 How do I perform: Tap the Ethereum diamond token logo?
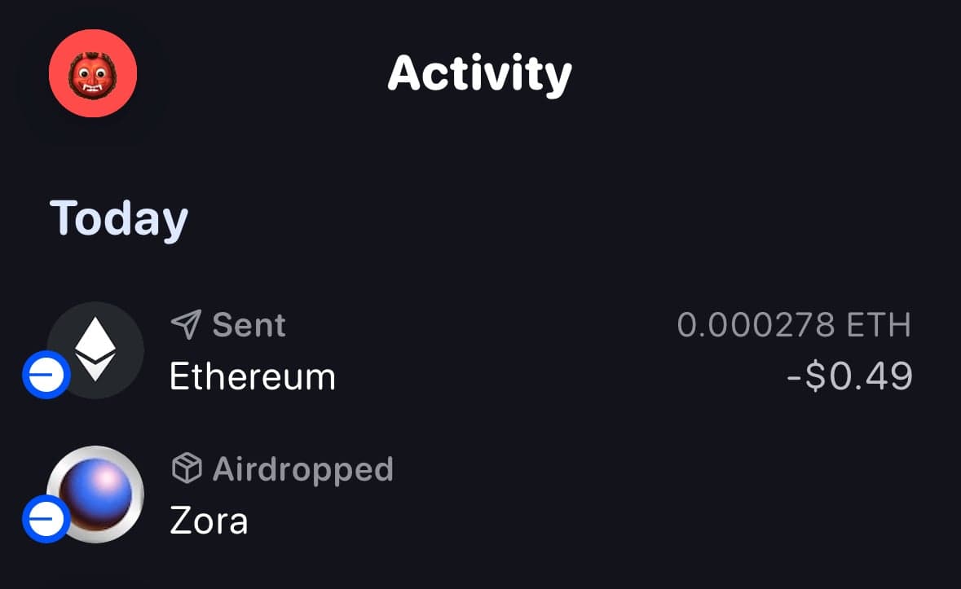[x=96, y=349]
